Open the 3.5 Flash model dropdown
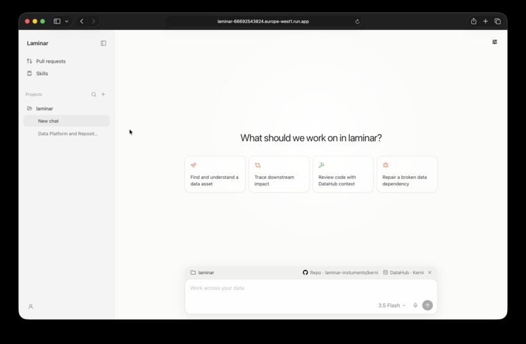526x344 pixels. (392, 305)
